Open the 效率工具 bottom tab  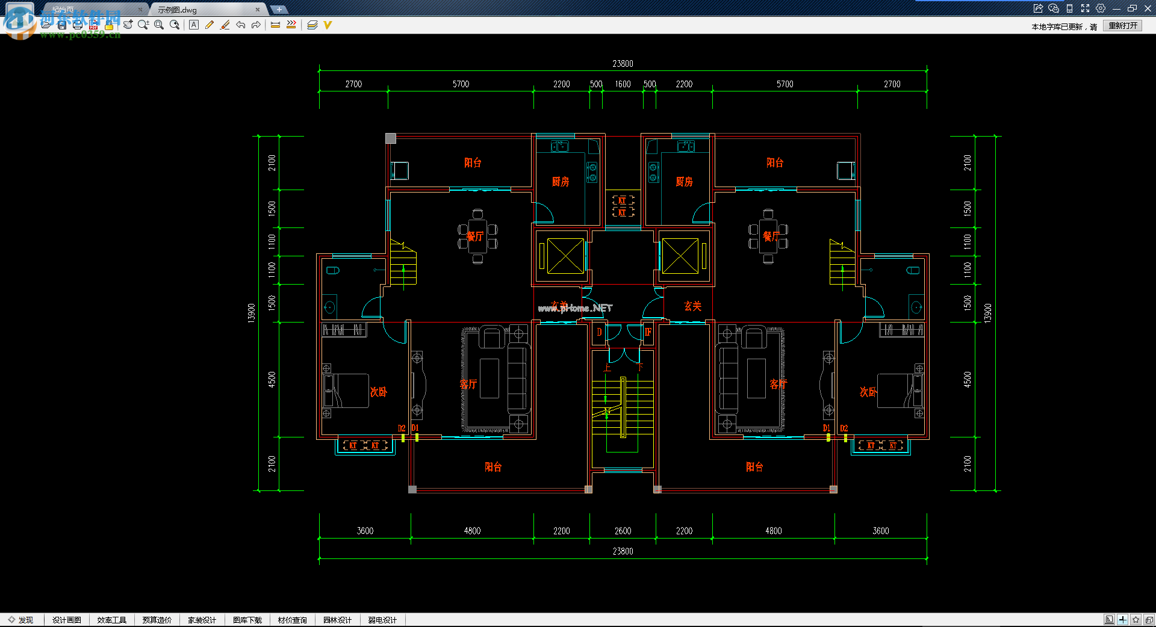(112, 620)
